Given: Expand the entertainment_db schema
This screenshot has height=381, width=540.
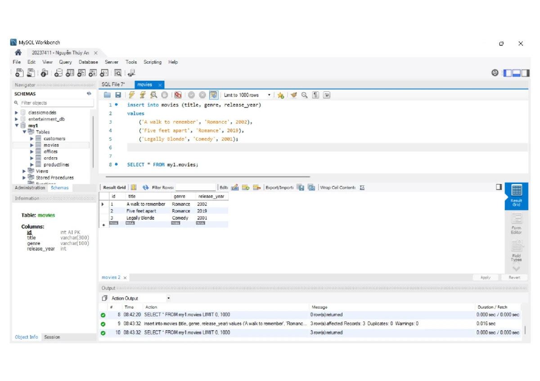Looking at the screenshot, I should coord(17,119).
